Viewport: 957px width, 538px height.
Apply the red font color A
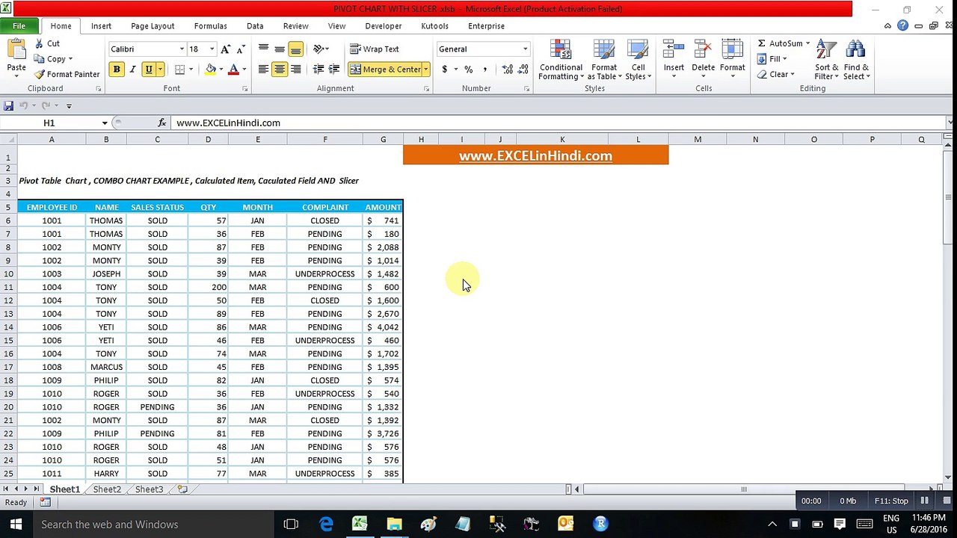[x=233, y=69]
